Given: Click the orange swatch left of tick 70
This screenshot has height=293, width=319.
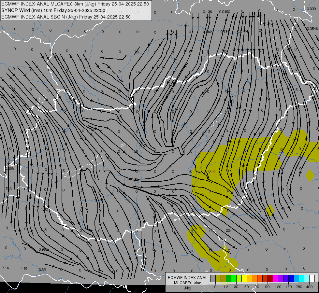Looking at the screenshot, I should [x=255, y=278].
